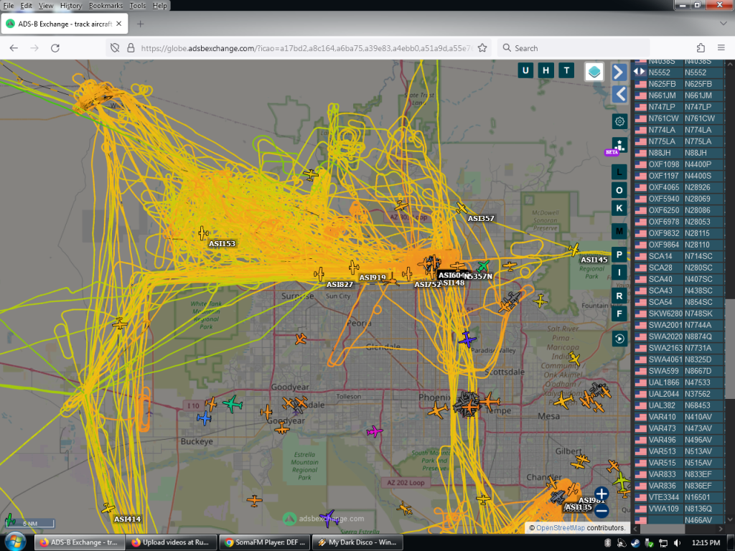Screen dimensions: 735x551
Task: Toggle the L labels button
Action: click(x=619, y=172)
